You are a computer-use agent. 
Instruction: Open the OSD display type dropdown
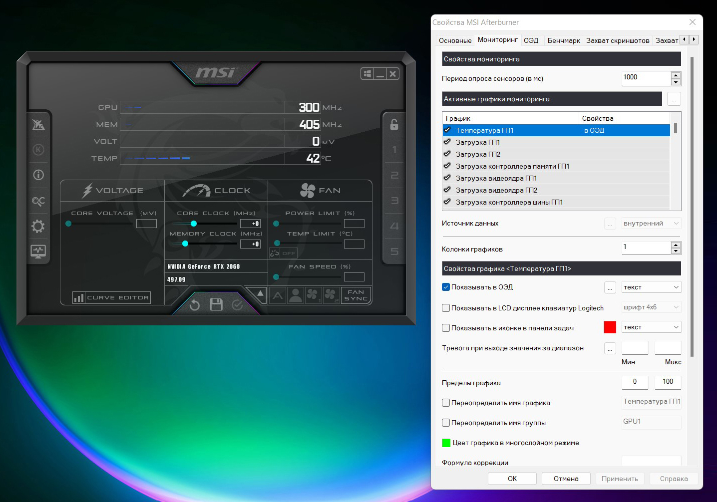651,287
